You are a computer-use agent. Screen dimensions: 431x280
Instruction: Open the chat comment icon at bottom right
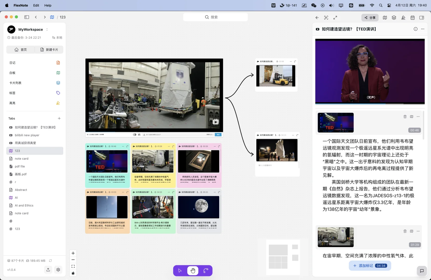point(422,271)
